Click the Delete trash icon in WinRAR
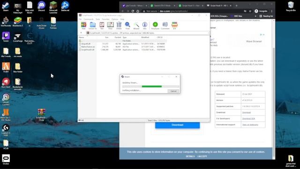Viewport: 300px width, 169px height. pyautogui.click(x=119, y=25)
